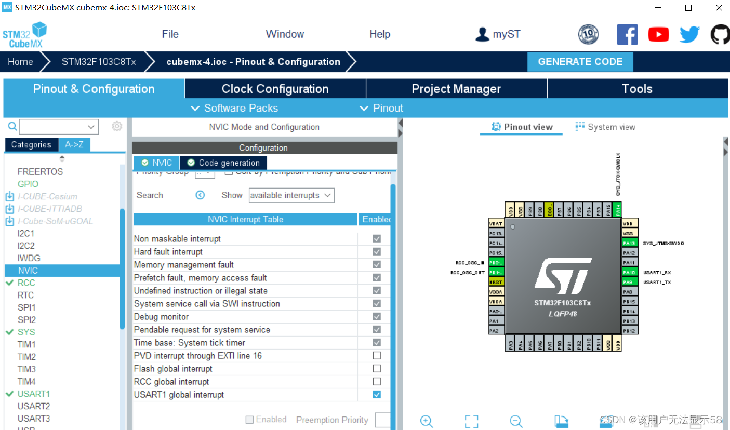Viewport: 730px width, 430px height.
Task: Zoom in on the pinout view
Action: (427, 421)
